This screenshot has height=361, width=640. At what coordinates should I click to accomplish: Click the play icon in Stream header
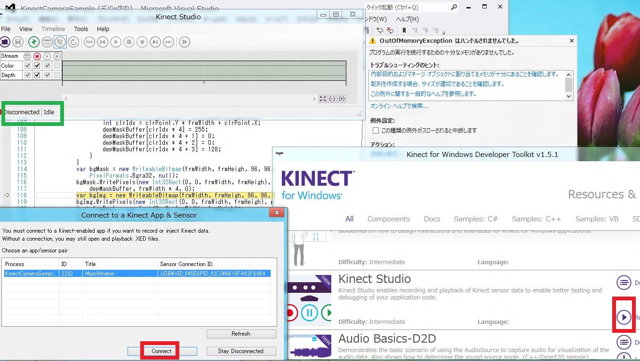click(x=47, y=56)
